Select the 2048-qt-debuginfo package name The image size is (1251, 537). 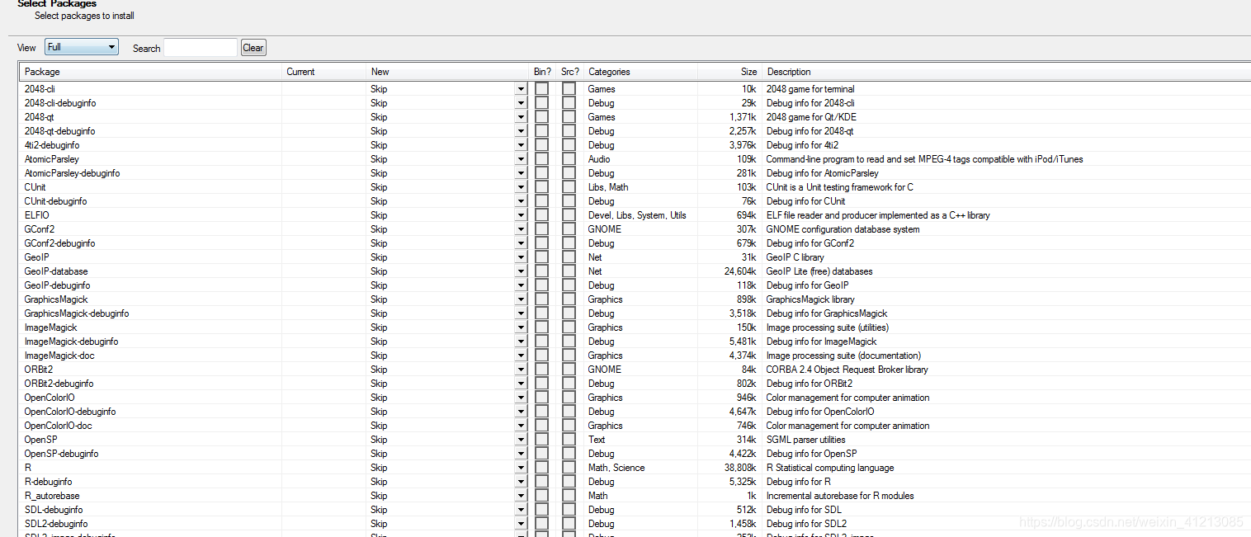pos(59,131)
